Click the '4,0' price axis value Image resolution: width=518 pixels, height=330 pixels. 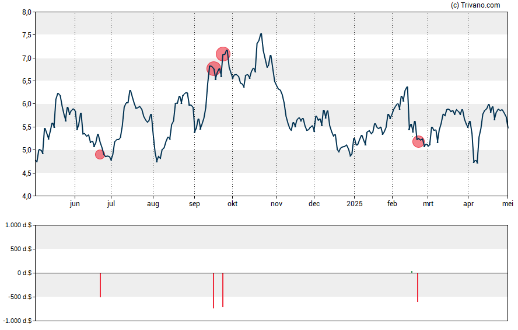(27, 196)
